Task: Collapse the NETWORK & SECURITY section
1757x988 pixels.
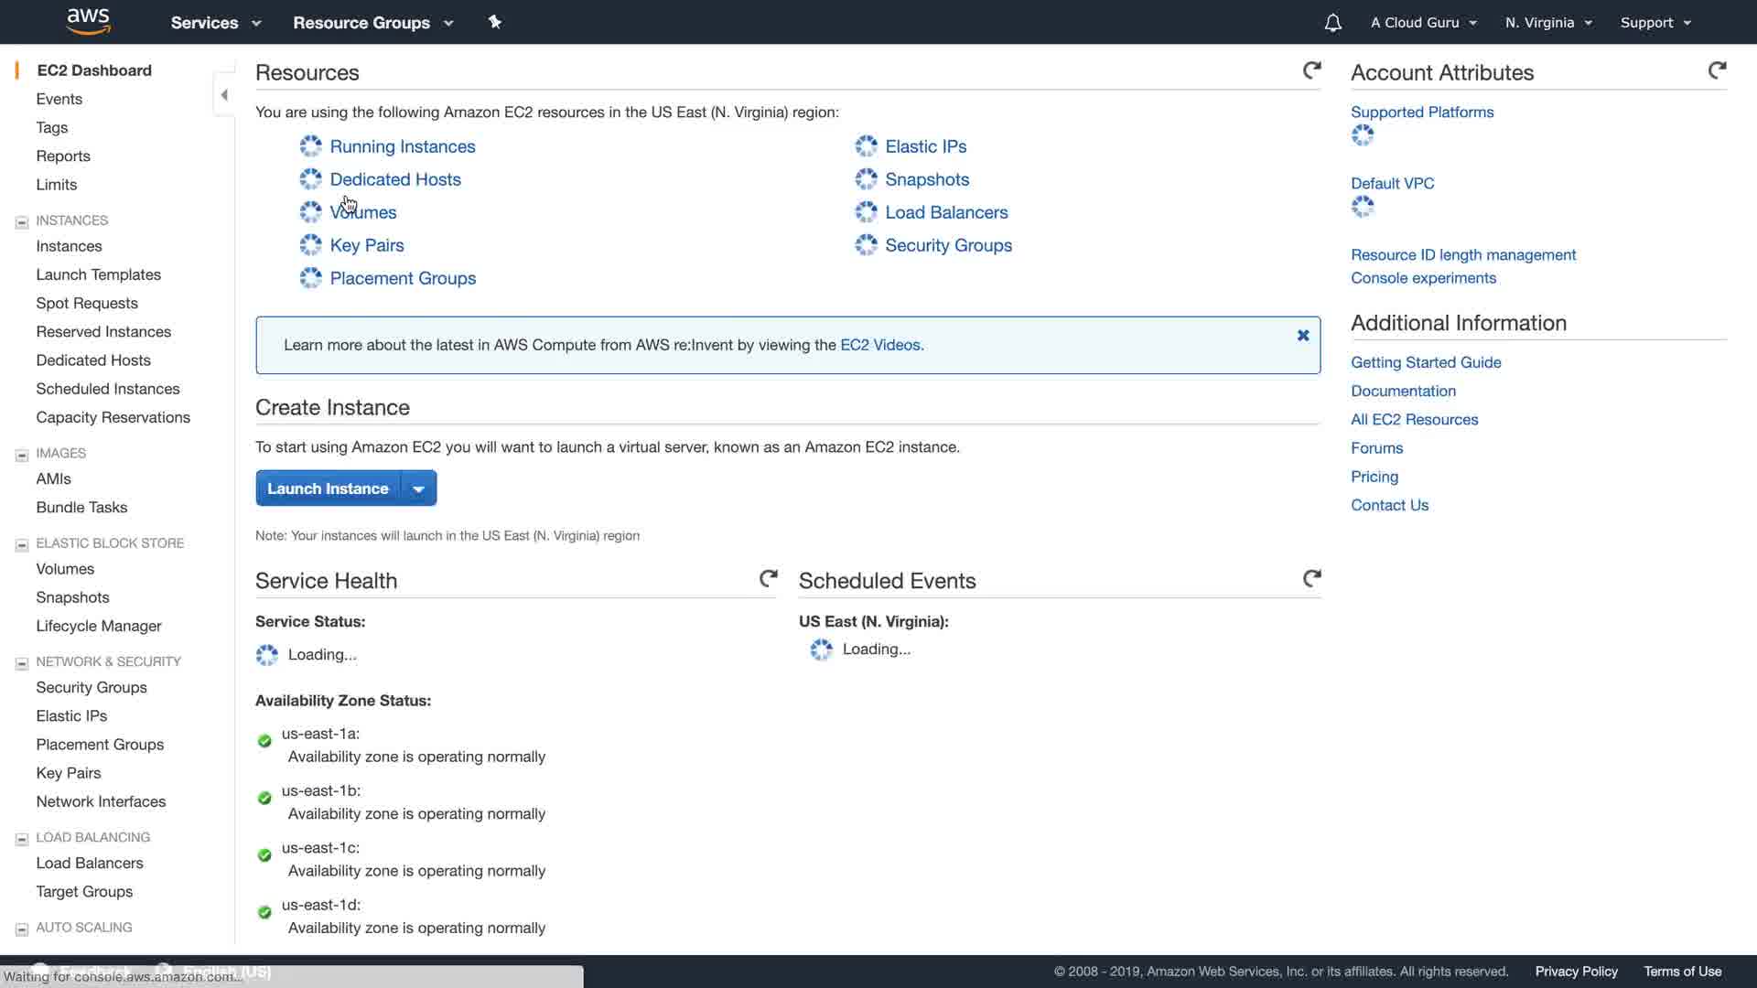Action: click(22, 662)
